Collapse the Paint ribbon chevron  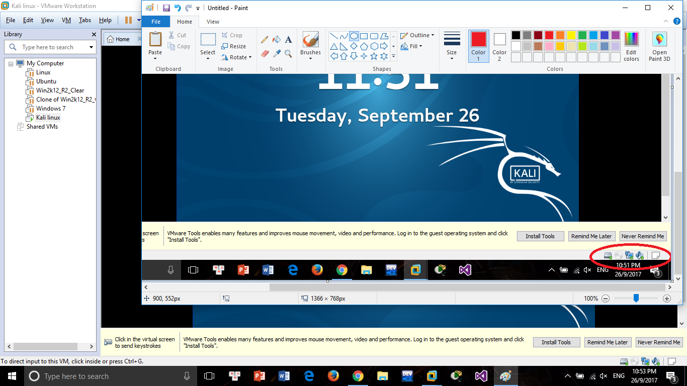click(x=665, y=22)
